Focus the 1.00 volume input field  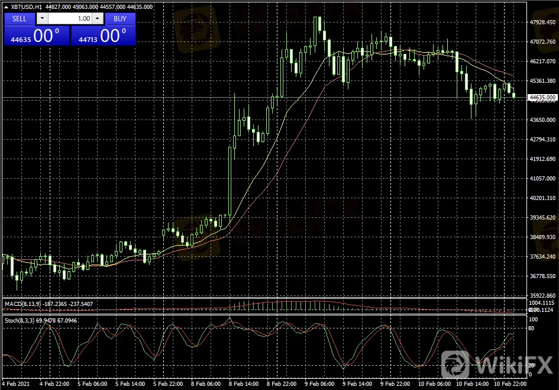[x=70, y=18]
